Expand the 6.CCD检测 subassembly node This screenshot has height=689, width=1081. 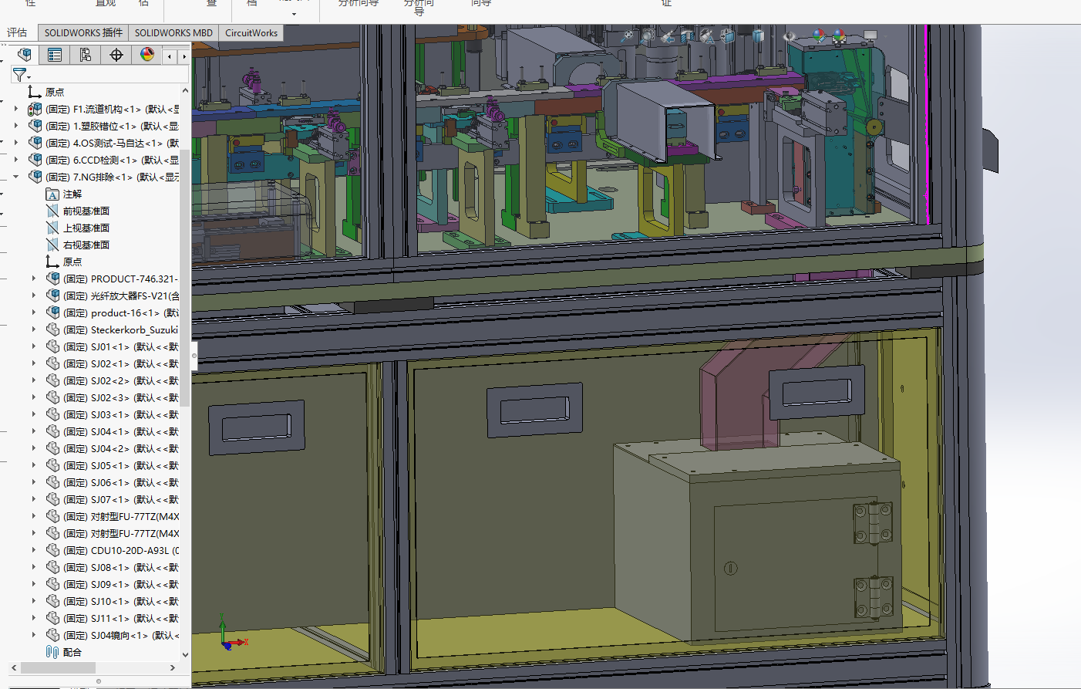point(16,160)
